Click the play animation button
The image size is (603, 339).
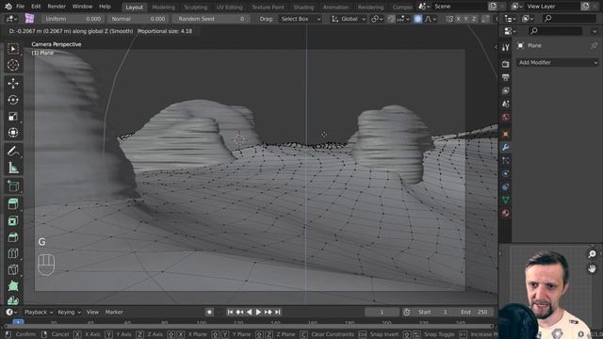pos(259,312)
